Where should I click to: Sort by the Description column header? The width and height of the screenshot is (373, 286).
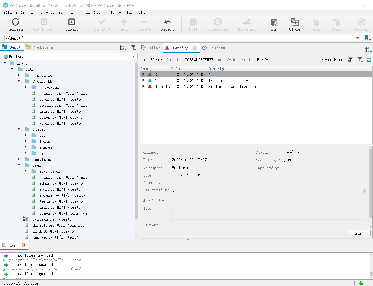tap(290, 69)
